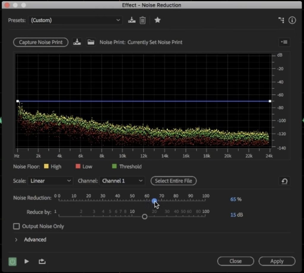Open the Scale dropdown set to Linear

tap(50, 181)
